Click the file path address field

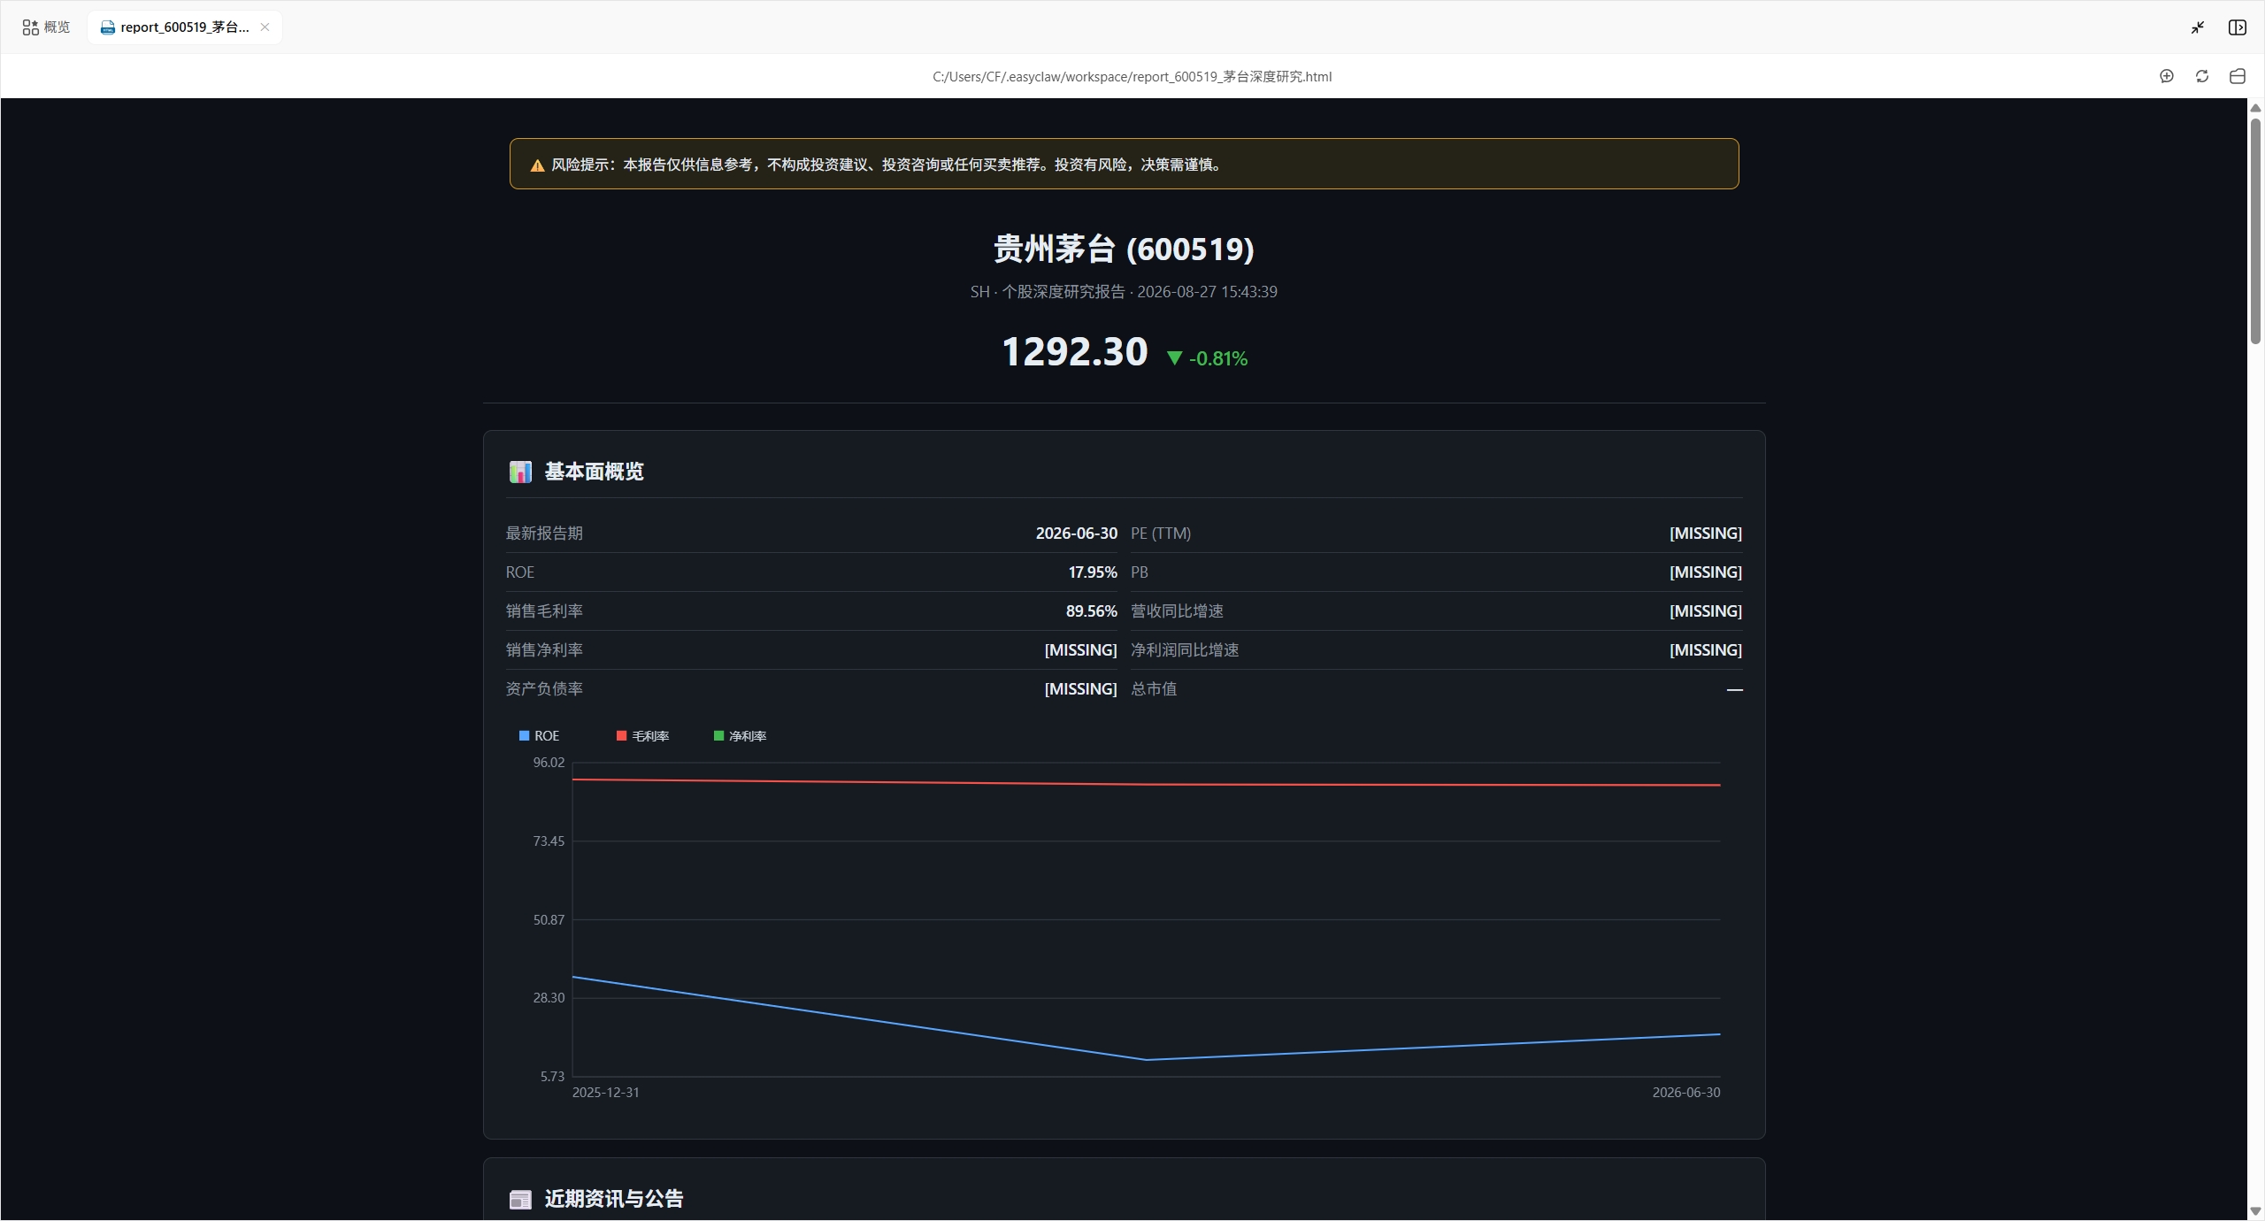tap(1132, 77)
